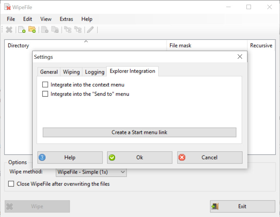This screenshot has width=280, height=217.
Task: Click the Directory column header
Action: [85, 45]
